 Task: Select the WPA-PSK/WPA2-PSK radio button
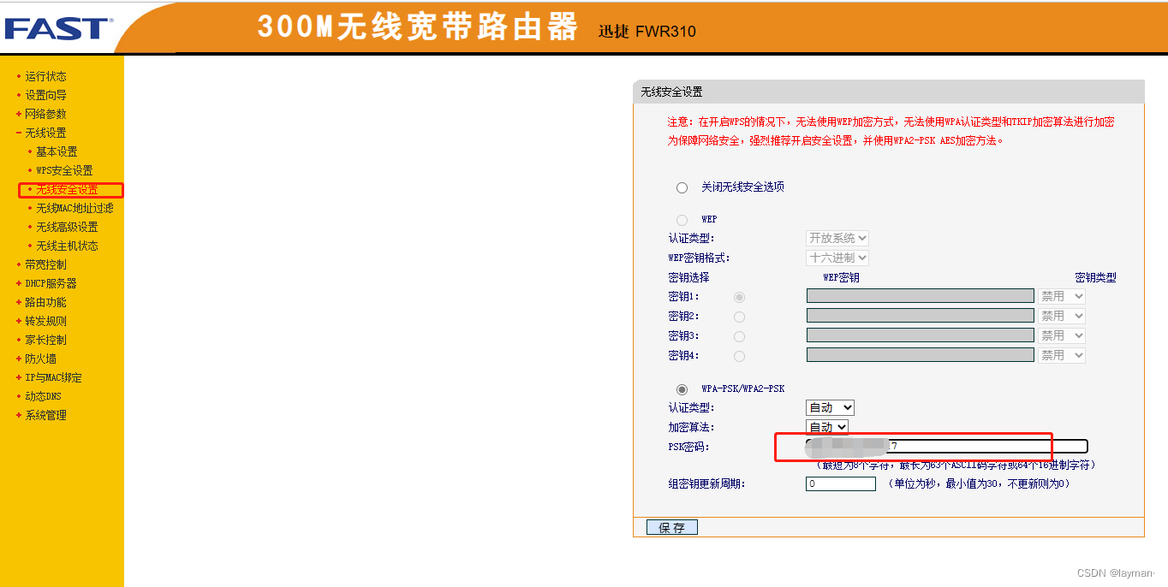pos(682,389)
